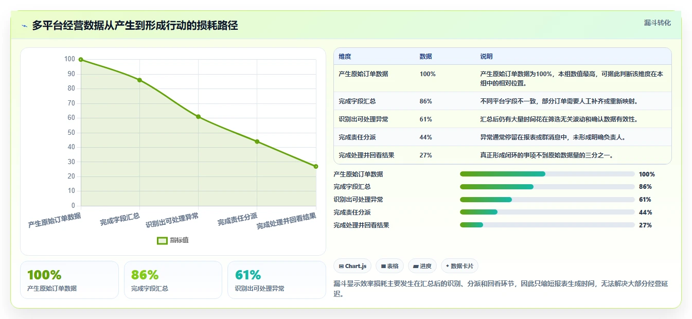
Task: Select the 维度 column header
Action: coord(345,57)
